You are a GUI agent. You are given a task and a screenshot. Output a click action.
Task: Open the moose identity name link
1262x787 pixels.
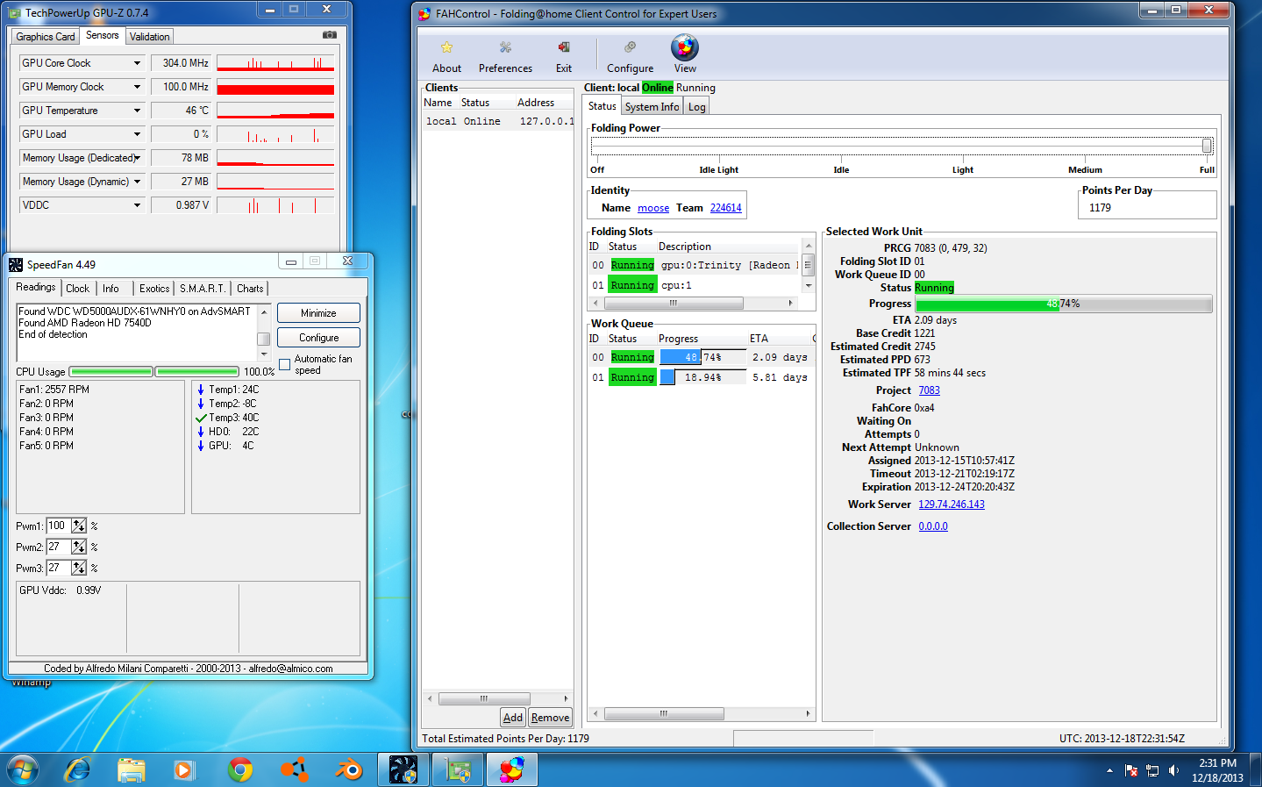coord(653,208)
